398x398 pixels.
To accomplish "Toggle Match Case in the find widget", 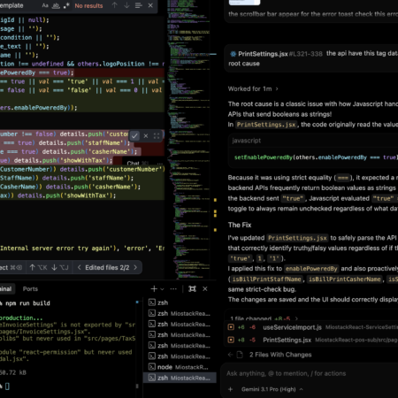I will (45, 5).
